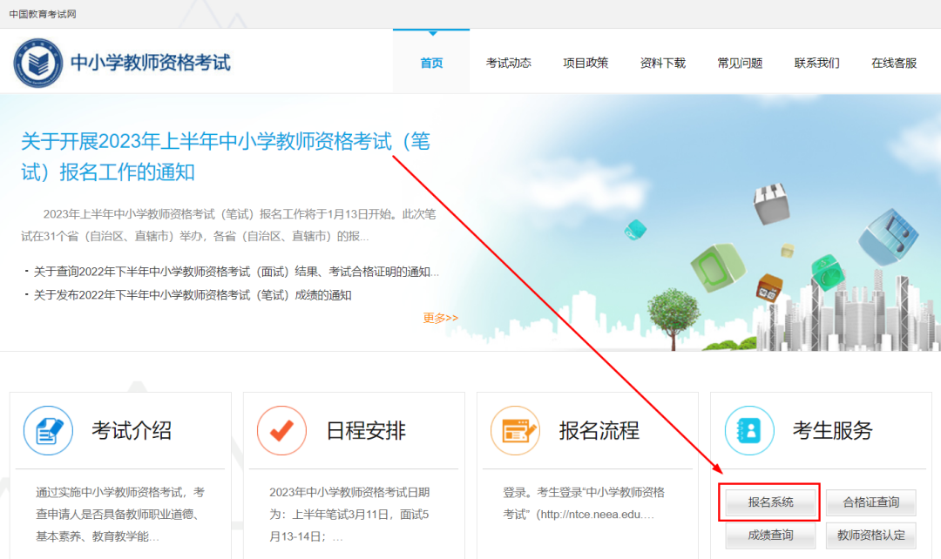Open the 2023年上半年笔试报名工作通知 headline
This screenshot has height=559, width=941.
pos(226,157)
